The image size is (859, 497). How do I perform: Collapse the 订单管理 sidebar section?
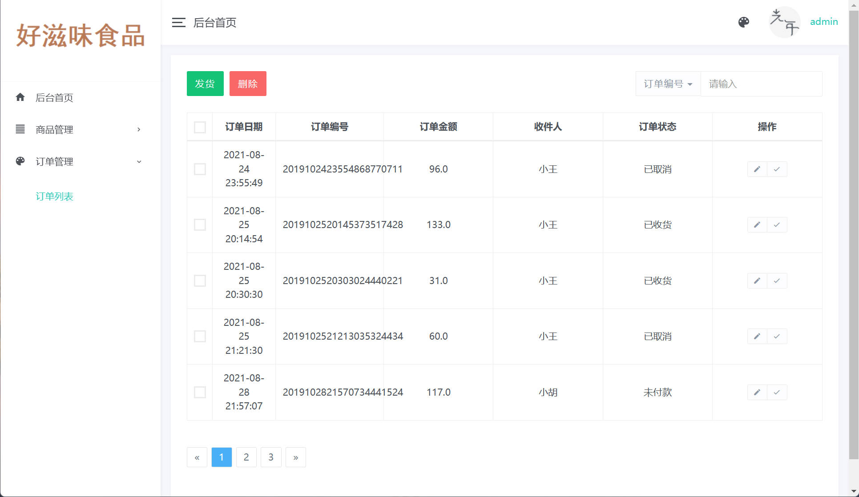55,161
